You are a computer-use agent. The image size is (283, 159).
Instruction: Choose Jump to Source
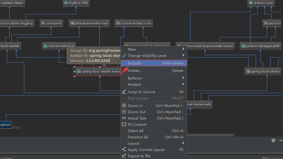(x=154, y=92)
